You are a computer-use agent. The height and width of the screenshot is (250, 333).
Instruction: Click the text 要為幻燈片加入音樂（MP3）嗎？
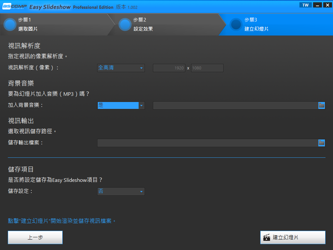49,94
